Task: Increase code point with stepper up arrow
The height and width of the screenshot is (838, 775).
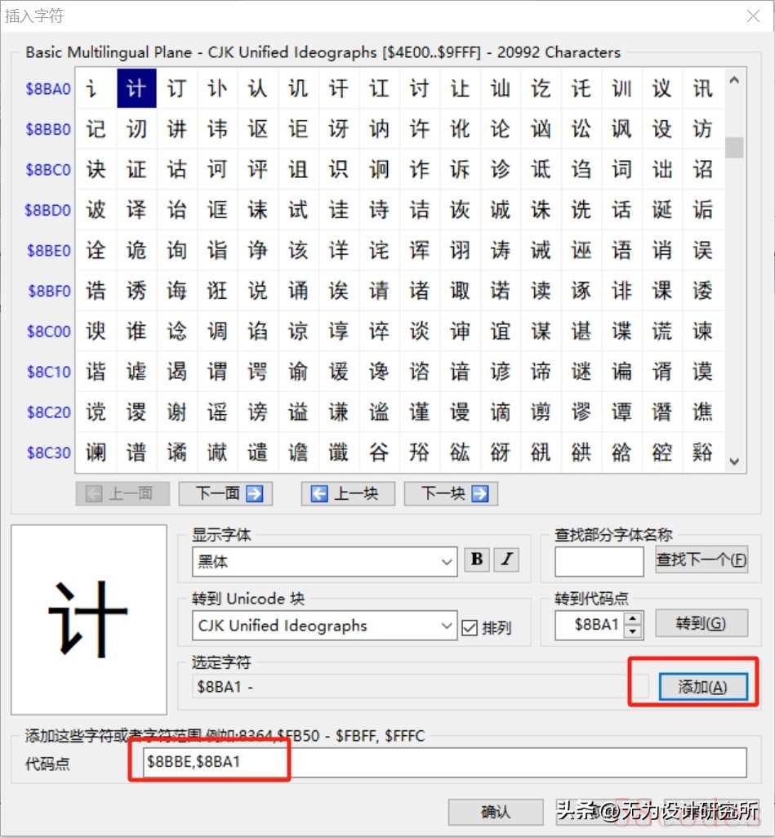Action: (x=633, y=618)
